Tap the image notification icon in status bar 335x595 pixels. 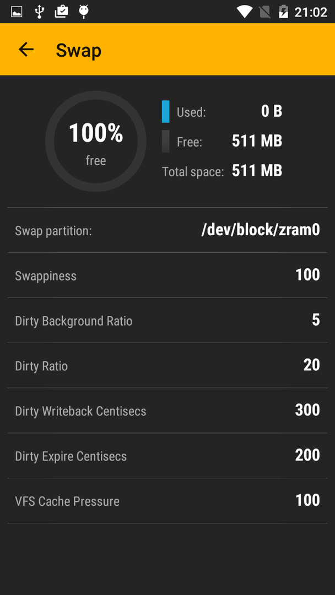click(x=17, y=12)
